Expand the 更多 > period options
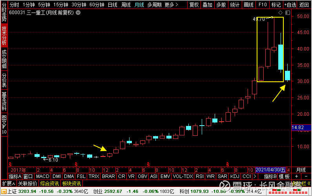Viewport: 312px width, 196px height. [x=171, y=5]
